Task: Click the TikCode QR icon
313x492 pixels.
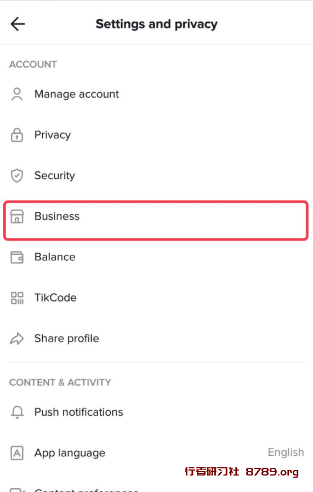Action: (x=17, y=298)
